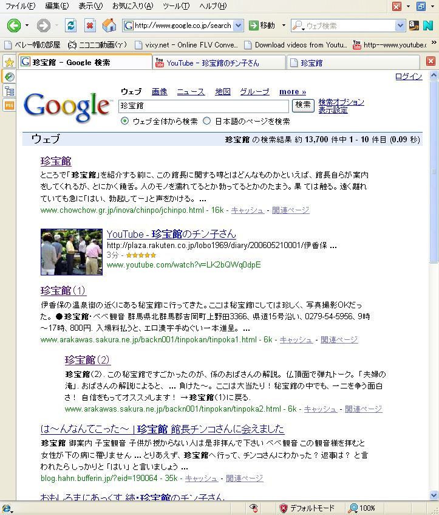Open the ファイル(F) menu
This screenshot has width=439, height=515.
pyautogui.click(x=21, y=6)
